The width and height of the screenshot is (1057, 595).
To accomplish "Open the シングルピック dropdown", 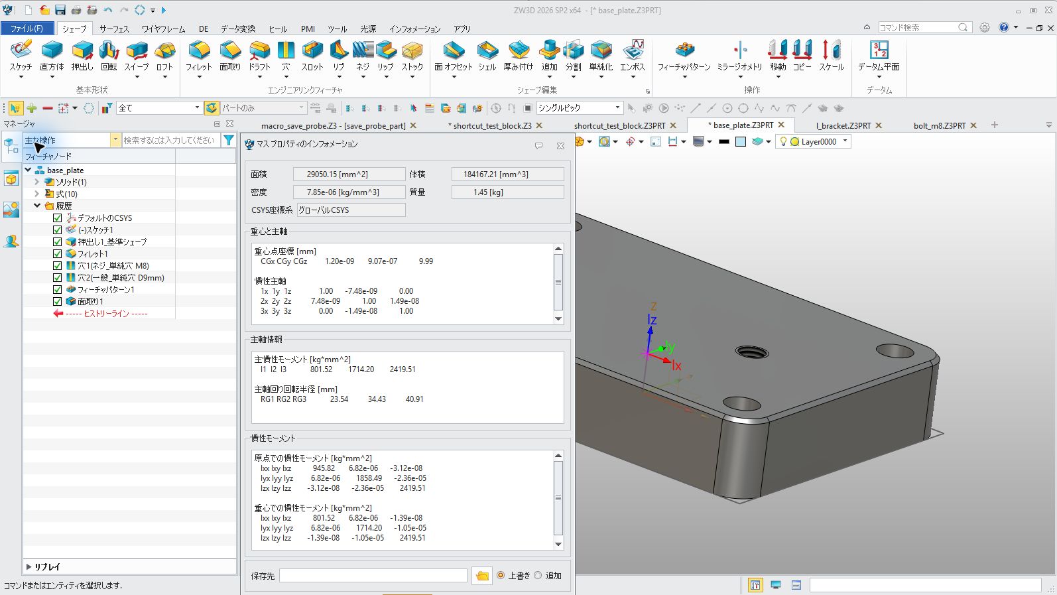I will click(617, 107).
